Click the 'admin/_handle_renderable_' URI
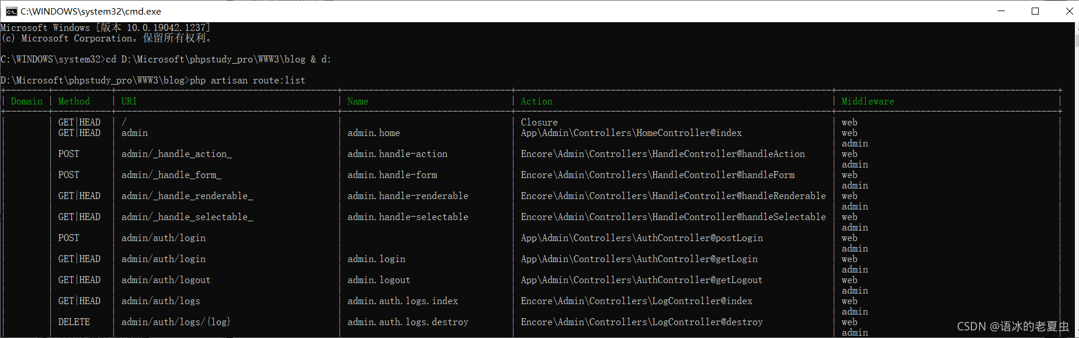The width and height of the screenshot is (1079, 338). click(187, 196)
